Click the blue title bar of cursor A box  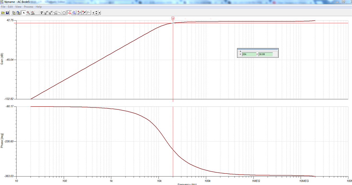point(258,49)
